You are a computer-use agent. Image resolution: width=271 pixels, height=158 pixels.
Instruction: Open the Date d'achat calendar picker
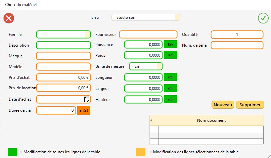pyautogui.click(x=87, y=99)
